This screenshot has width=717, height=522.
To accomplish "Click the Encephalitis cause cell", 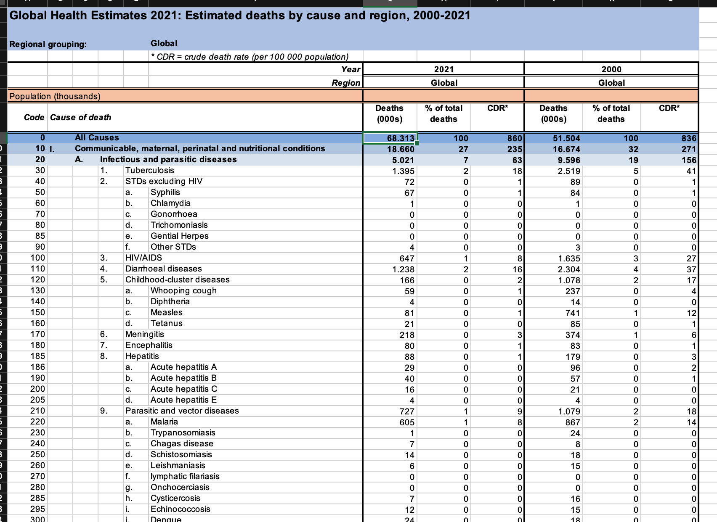I will point(149,345).
